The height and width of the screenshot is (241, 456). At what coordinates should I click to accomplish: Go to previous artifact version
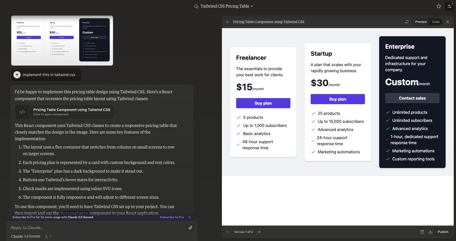pos(228,232)
